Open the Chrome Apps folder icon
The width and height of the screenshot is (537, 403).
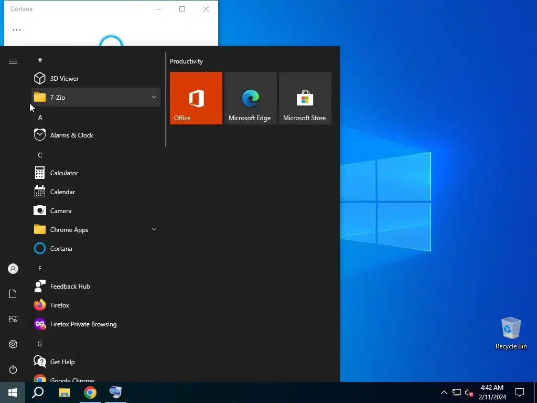tap(40, 229)
